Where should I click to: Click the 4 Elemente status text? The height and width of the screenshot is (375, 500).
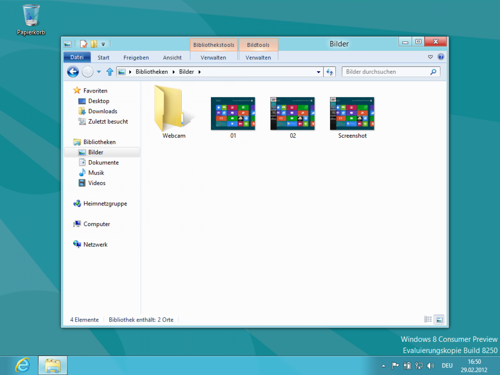pos(84,320)
